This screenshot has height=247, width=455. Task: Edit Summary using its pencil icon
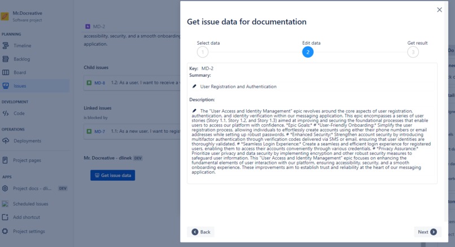[194, 86]
